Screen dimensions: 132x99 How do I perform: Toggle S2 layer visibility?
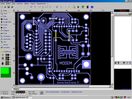tap(24, 92)
